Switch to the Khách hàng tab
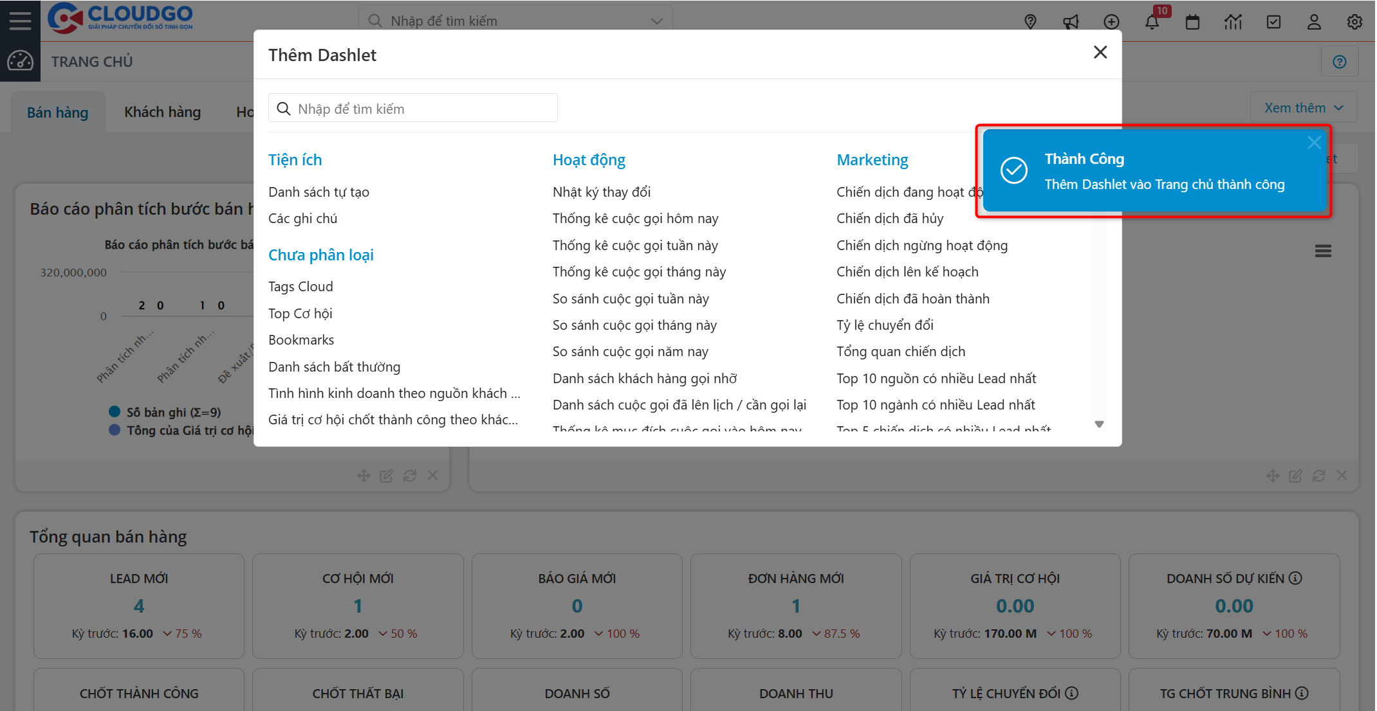The width and height of the screenshot is (1377, 711). tap(162, 111)
